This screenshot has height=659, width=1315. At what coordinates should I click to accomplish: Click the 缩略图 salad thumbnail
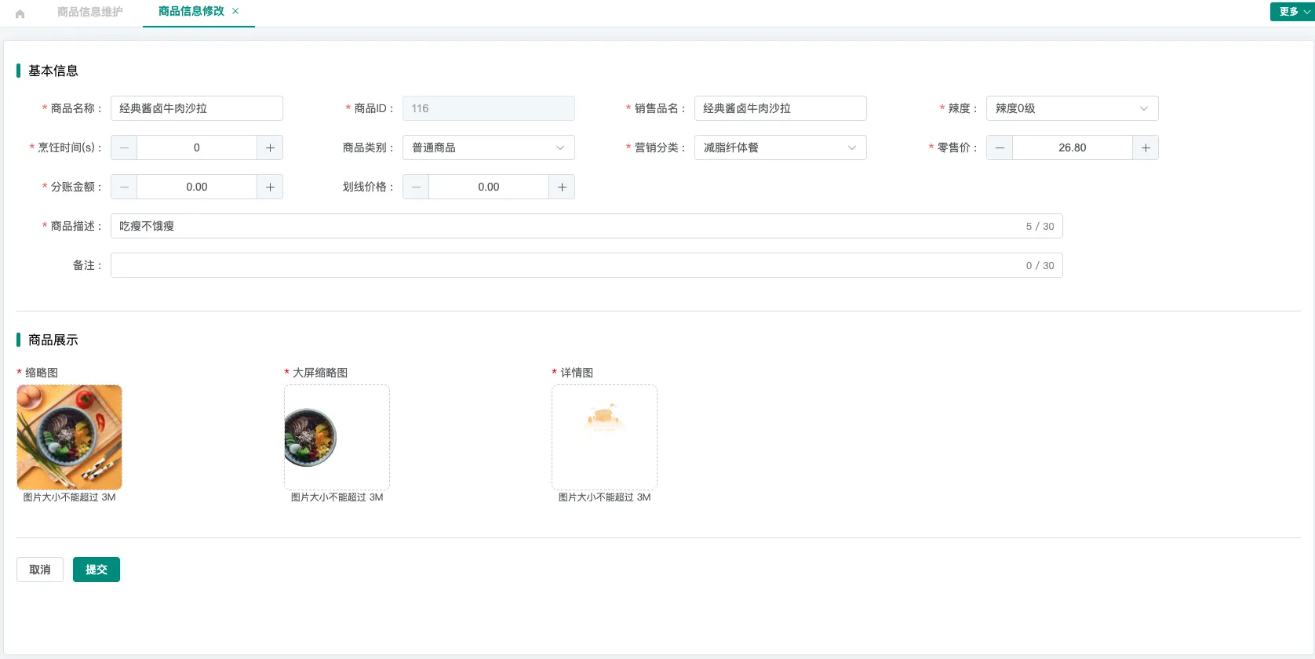[69, 437]
